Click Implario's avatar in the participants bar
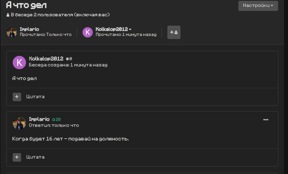 (12, 32)
